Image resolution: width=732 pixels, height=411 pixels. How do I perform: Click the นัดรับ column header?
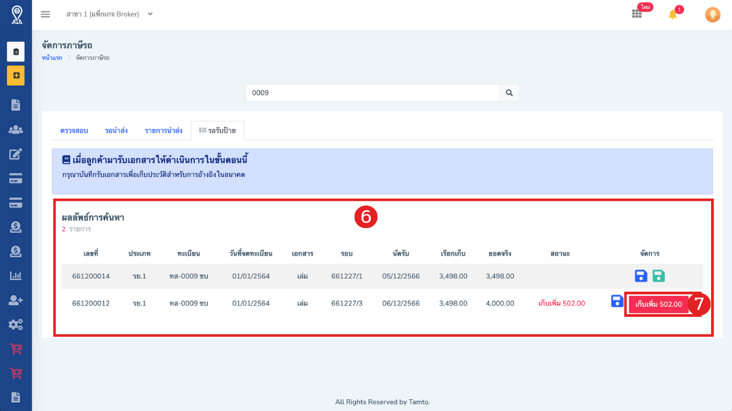point(401,254)
